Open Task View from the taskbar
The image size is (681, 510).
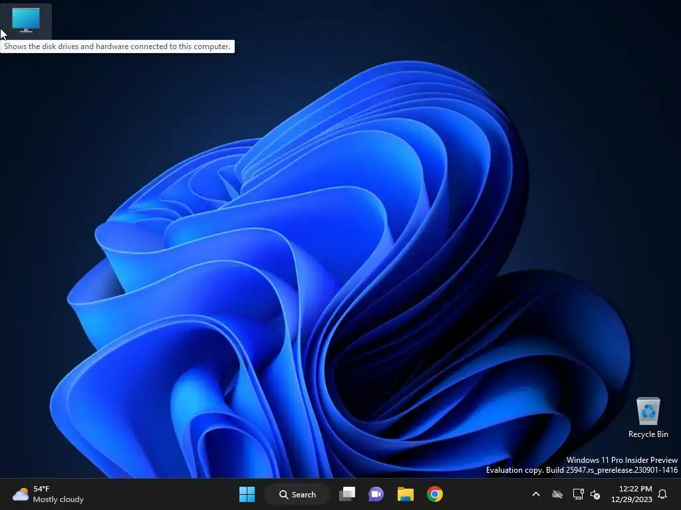point(347,494)
